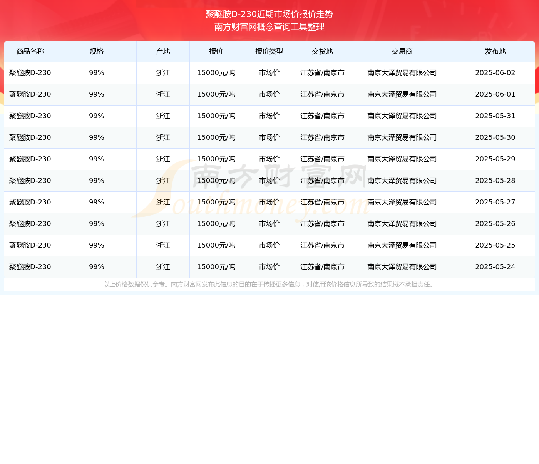Click 99% spec in 2025-05-28 row
This screenshot has height=464, width=539.
(x=97, y=181)
